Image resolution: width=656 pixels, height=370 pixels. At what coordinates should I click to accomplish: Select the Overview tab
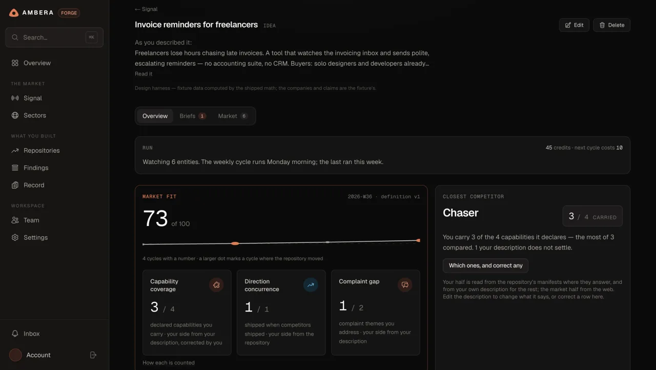[x=155, y=116]
